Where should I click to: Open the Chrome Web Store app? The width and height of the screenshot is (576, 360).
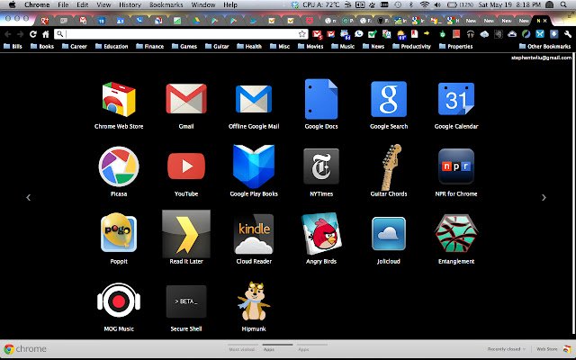(x=119, y=99)
